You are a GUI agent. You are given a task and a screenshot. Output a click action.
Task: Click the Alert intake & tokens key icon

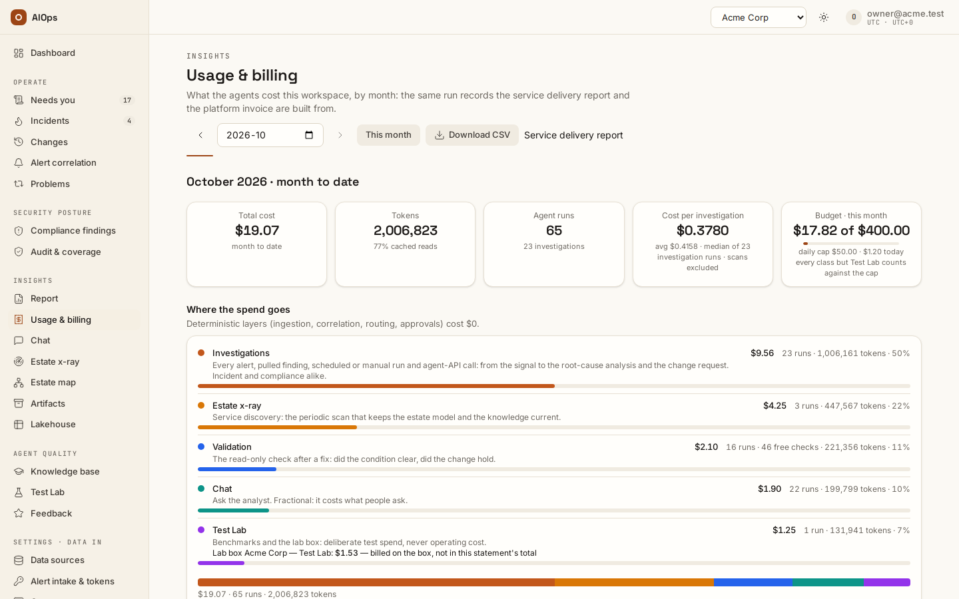click(19, 582)
